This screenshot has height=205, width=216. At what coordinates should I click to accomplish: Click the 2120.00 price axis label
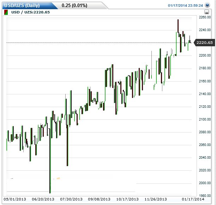[205, 107]
